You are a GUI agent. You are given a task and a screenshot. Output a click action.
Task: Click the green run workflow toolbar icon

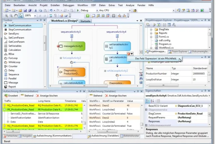(88, 16)
